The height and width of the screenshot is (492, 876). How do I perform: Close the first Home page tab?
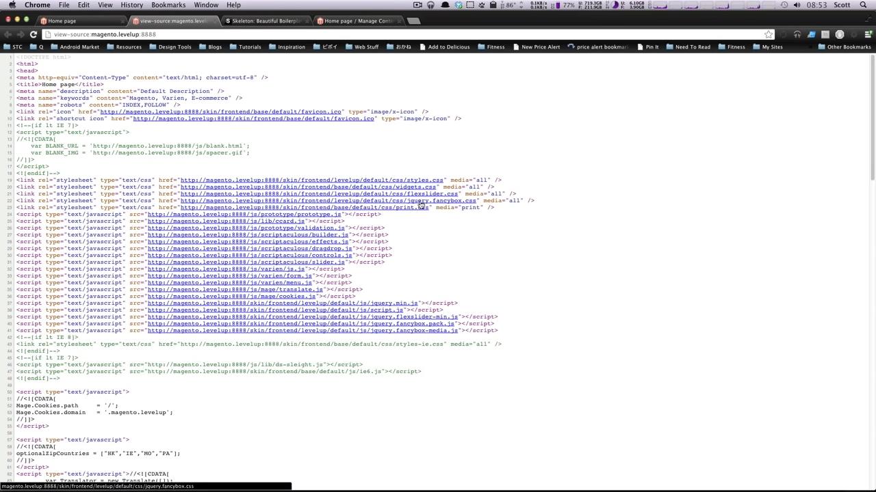point(123,20)
